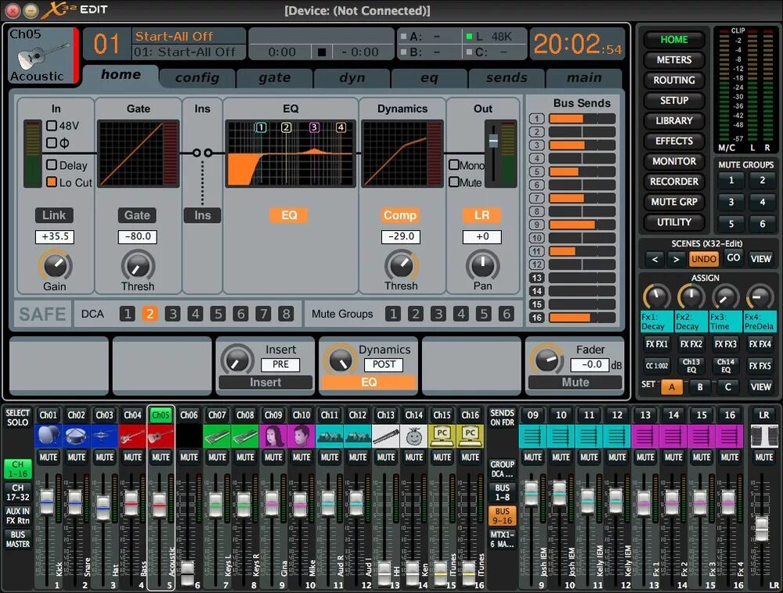Select the Ch10 male vocalist icon

[x=301, y=436]
